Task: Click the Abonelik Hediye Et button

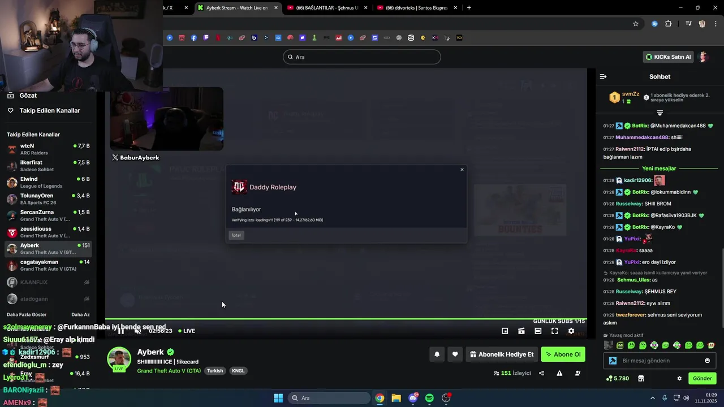Action: tap(501, 354)
